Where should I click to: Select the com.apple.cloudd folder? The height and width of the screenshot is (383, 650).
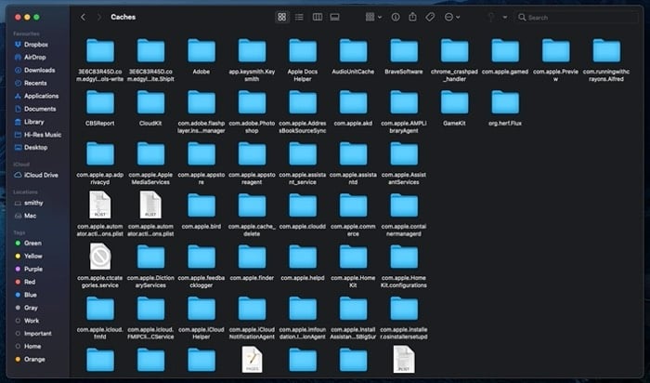click(303, 205)
